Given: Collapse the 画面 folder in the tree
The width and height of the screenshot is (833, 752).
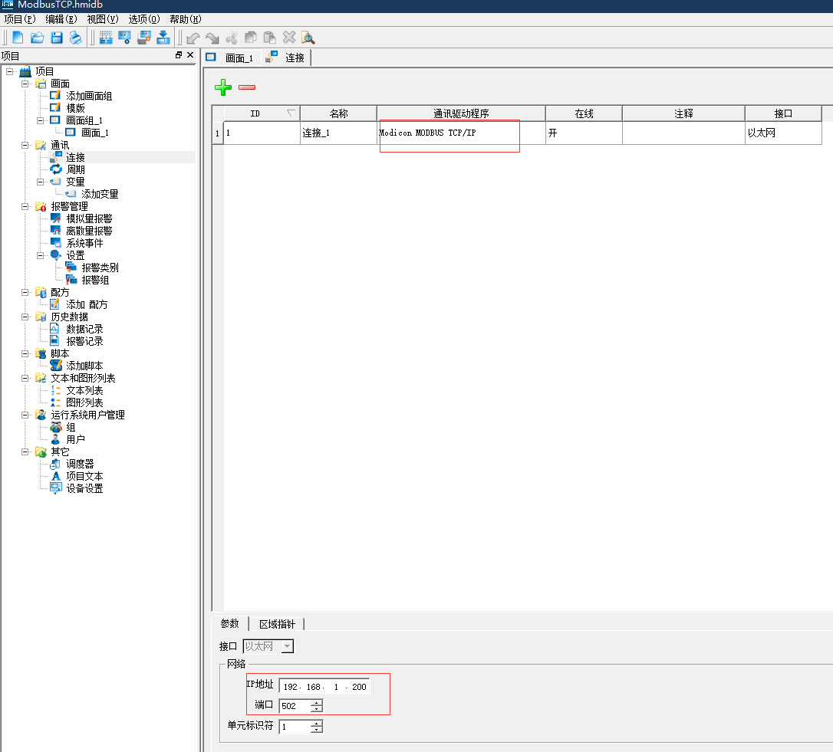Looking at the screenshot, I should (25, 84).
